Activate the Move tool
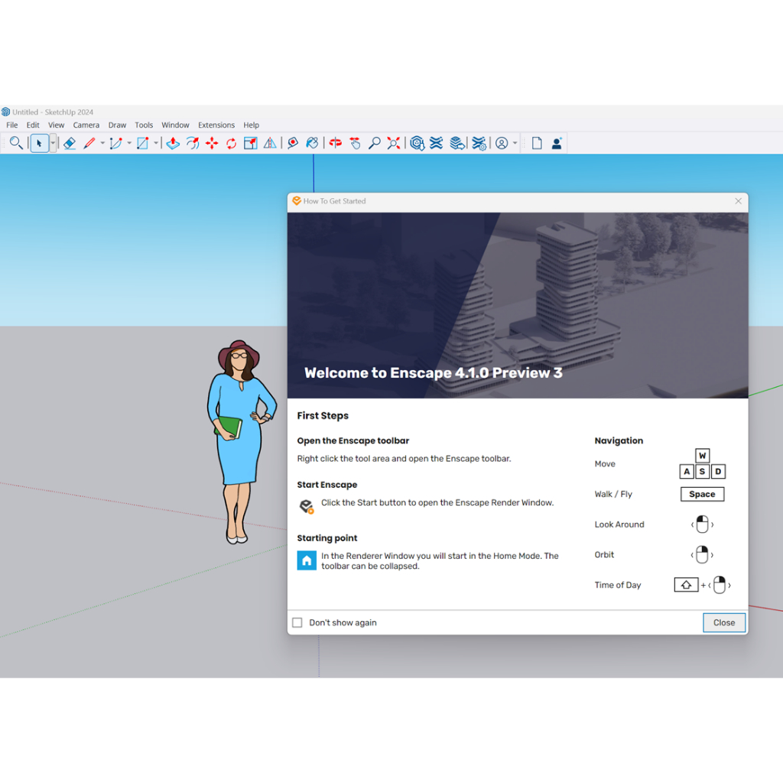 [x=212, y=143]
